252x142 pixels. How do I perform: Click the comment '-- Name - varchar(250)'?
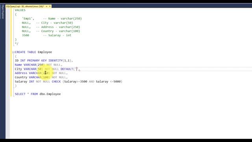tap(62, 19)
